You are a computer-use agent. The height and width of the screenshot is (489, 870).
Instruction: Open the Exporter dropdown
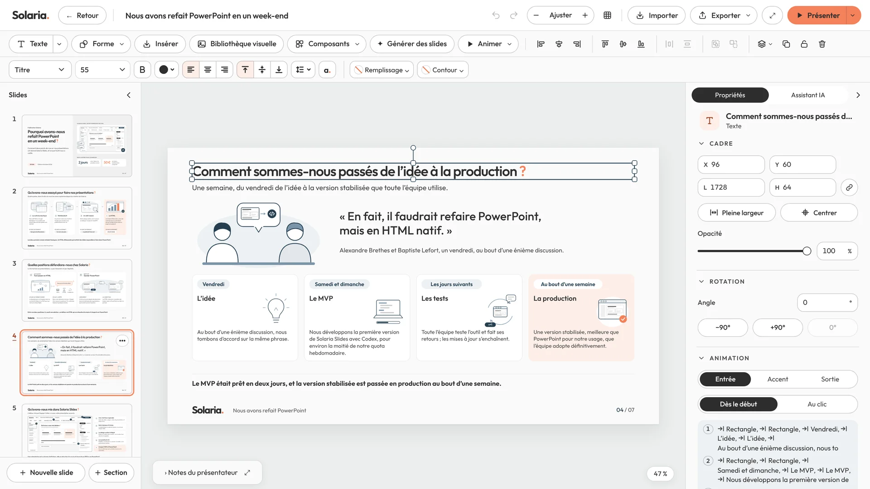[724, 15]
